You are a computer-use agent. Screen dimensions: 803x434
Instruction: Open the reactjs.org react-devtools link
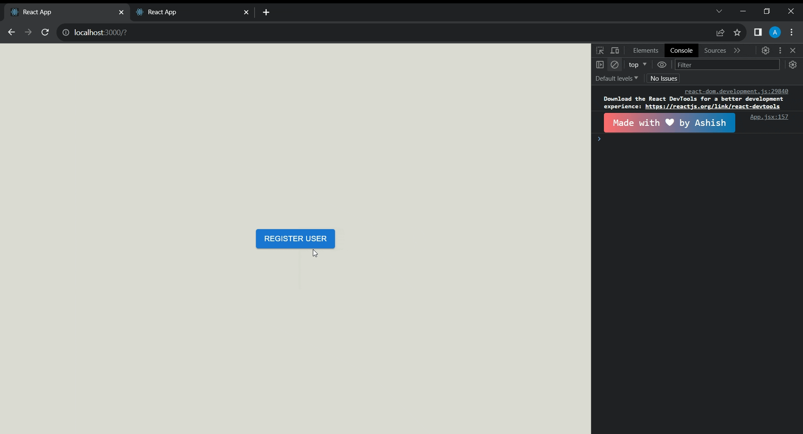[712, 107]
